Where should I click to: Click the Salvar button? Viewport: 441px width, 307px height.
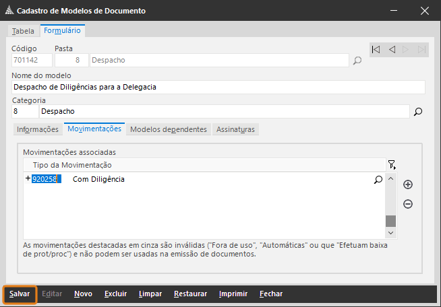(x=20, y=294)
